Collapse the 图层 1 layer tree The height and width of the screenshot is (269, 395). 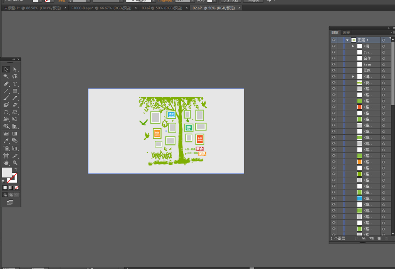coord(347,40)
